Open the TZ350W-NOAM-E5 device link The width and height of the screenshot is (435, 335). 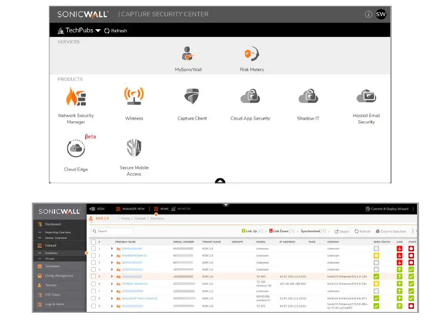tap(135, 284)
